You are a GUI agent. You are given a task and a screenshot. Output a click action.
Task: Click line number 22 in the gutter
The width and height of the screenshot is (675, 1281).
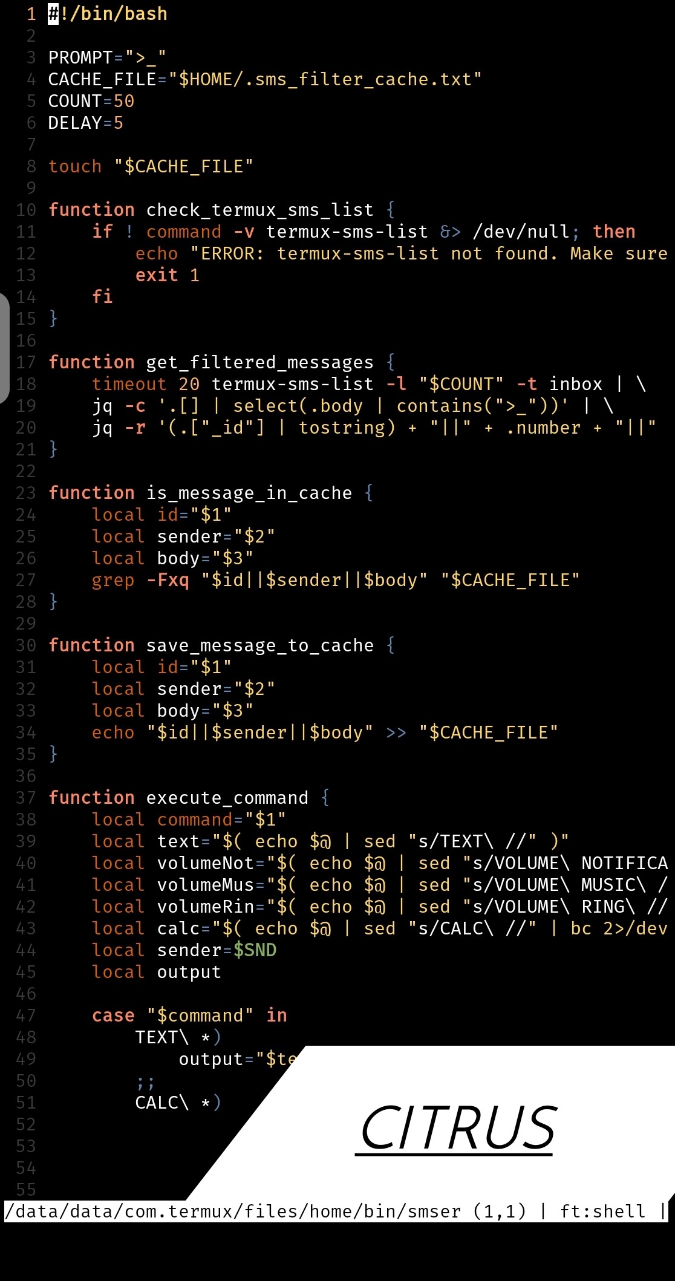[26, 471]
